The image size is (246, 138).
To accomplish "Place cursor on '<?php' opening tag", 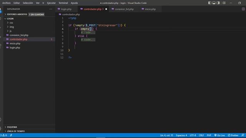I will [72, 18].
